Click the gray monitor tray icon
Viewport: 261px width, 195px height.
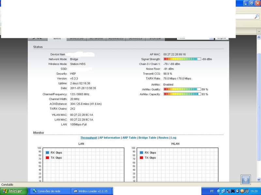click(247, 191)
